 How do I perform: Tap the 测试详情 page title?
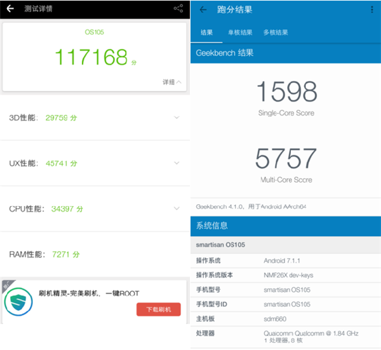click(38, 9)
